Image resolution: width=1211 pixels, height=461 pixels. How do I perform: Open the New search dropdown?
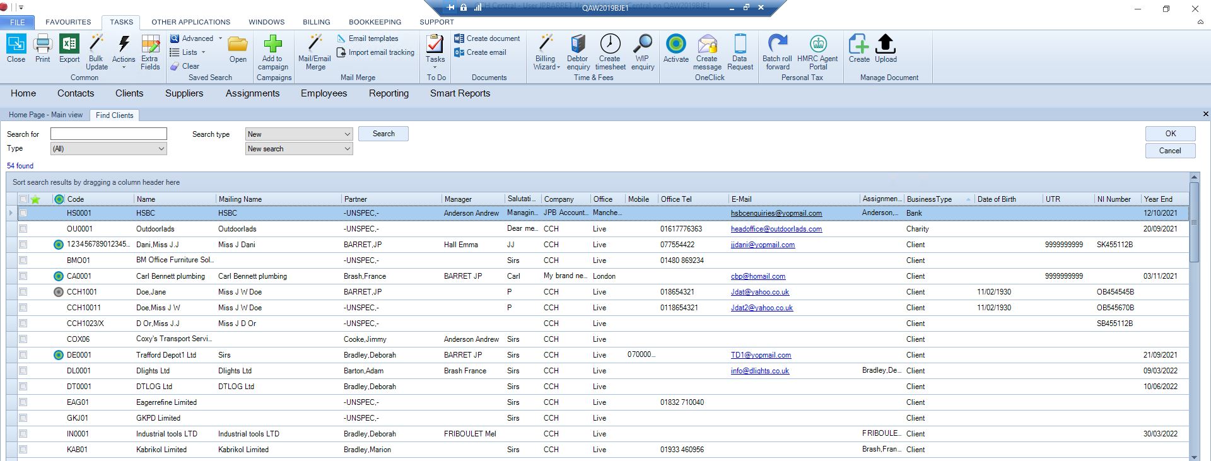tap(347, 149)
